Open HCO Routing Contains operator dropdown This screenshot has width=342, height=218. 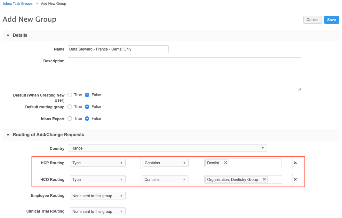pos(165,180)
